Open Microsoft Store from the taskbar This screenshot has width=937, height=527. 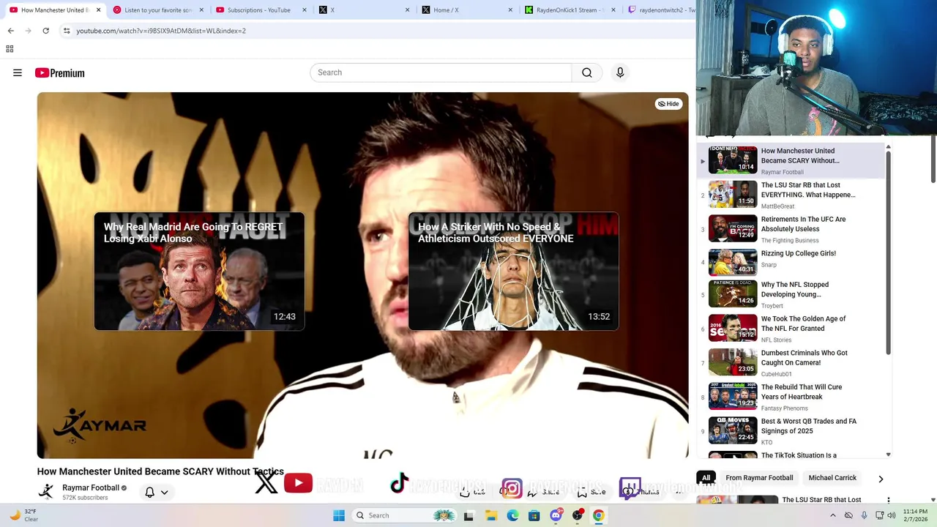[534, 515]
